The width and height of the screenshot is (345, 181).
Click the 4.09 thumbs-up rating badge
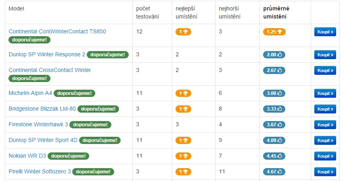pyautogui.click(x=274, y=140)
